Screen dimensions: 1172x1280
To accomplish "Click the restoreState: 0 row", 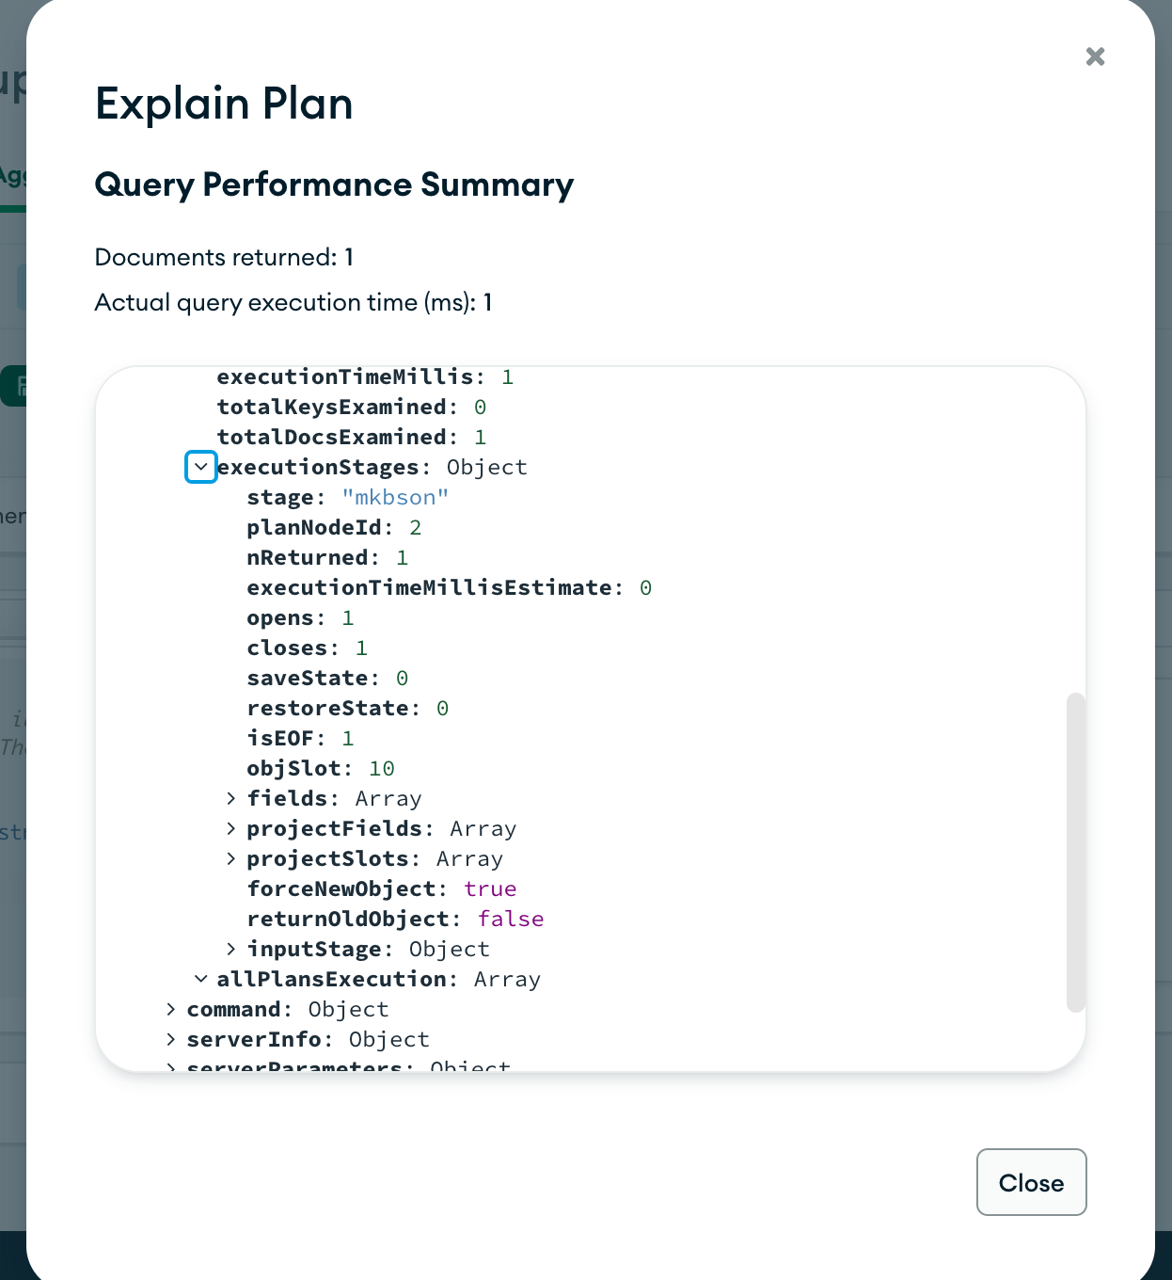I will [348, 708].
